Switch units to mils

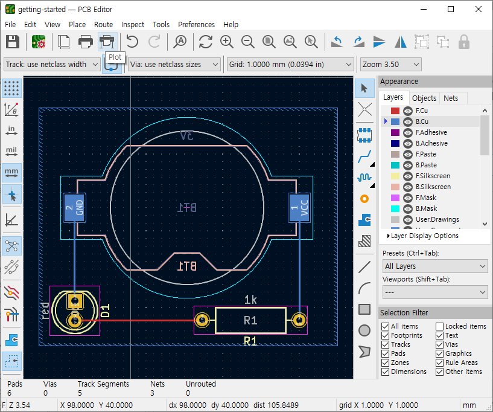[11, 152]
